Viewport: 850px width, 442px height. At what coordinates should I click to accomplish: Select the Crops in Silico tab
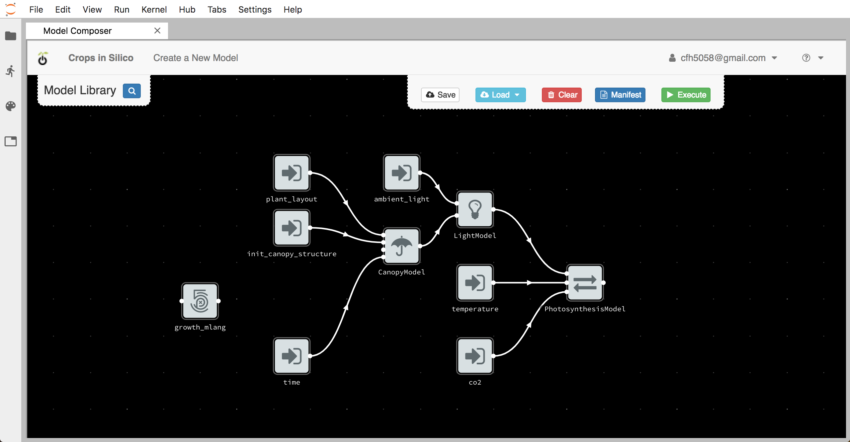point(100,58)
